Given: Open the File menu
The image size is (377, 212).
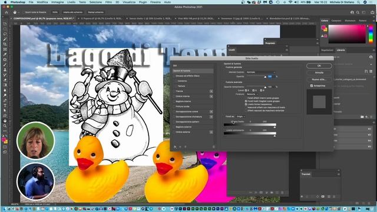Looking at the screenshot, I should point(31,2).
